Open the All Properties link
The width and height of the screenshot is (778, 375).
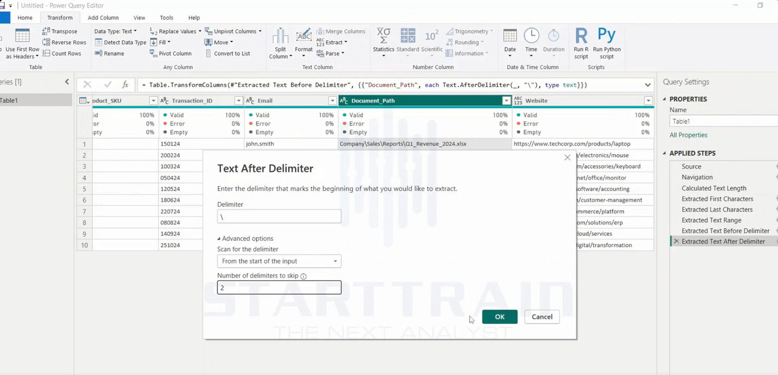[688, 135]
